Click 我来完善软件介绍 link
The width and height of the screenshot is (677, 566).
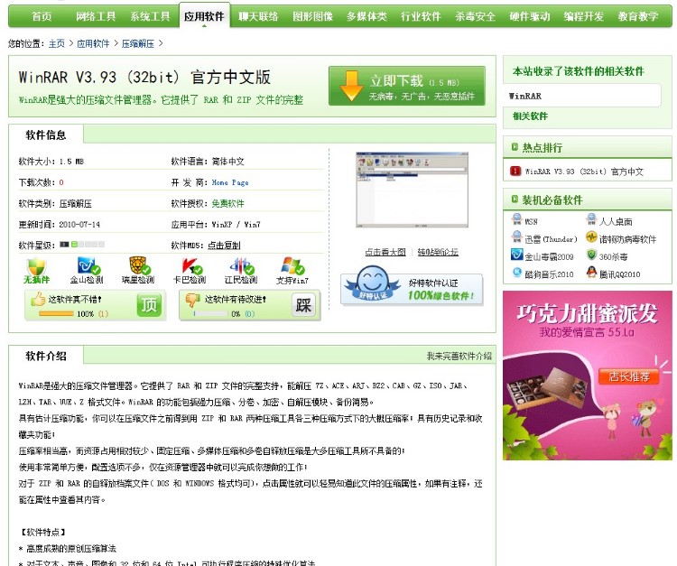(459, 356)
